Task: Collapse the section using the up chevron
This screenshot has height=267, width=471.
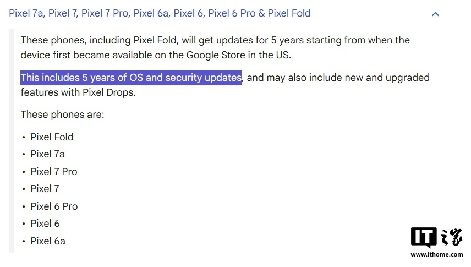Action: tap(435, 14)
